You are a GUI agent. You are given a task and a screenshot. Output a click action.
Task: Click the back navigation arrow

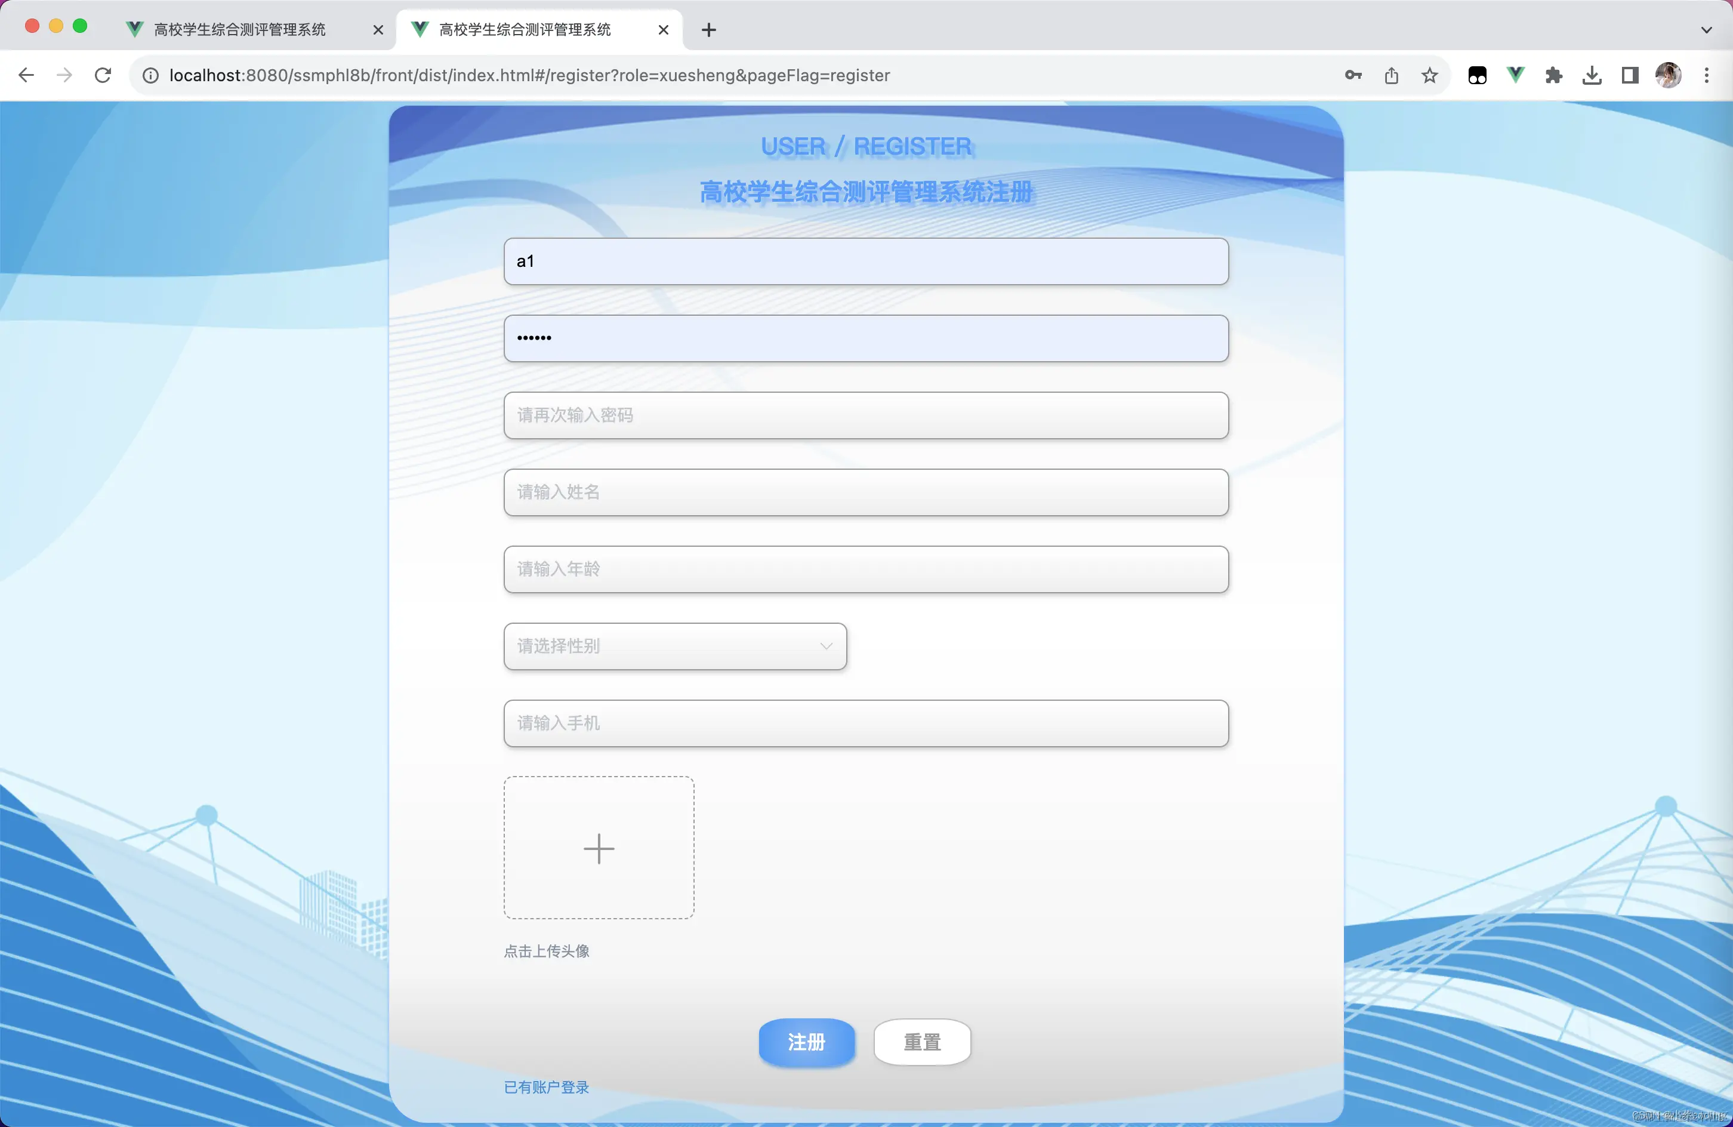click(26, 75)
